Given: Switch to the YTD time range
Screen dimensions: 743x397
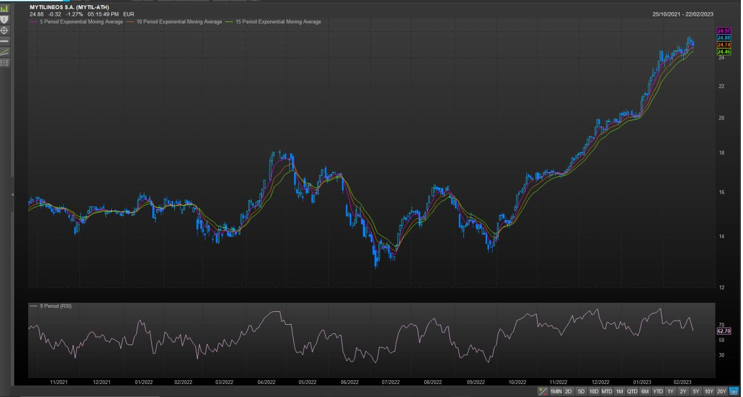Looking at the screenshot, I should pos(658,391).
